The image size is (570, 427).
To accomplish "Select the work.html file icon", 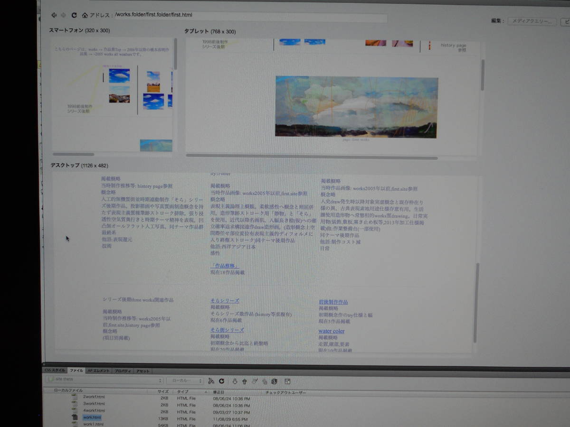I will tap(74, 418).
